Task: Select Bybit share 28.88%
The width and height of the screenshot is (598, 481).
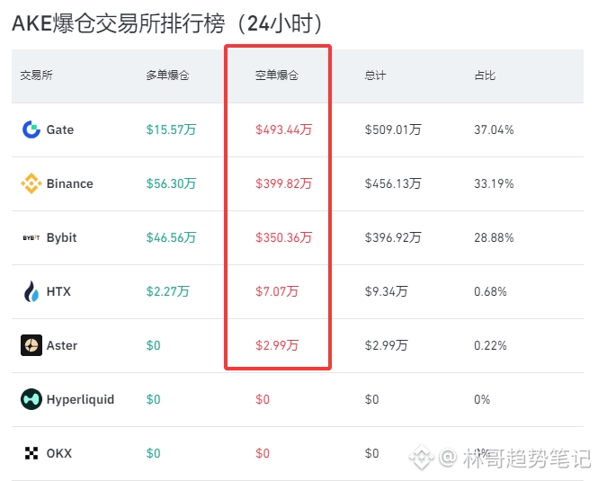Action: point(494,237)
